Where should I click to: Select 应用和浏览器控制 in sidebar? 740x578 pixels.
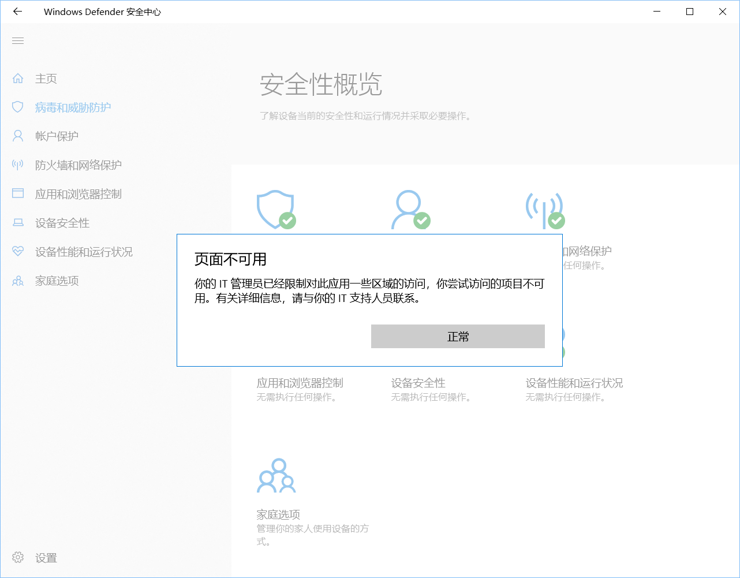79,194
